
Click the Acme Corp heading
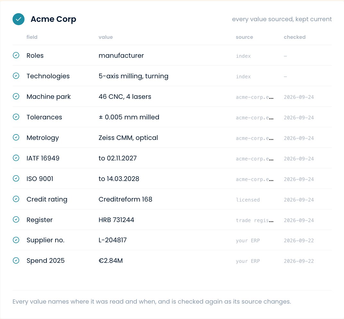pos(53,19)
